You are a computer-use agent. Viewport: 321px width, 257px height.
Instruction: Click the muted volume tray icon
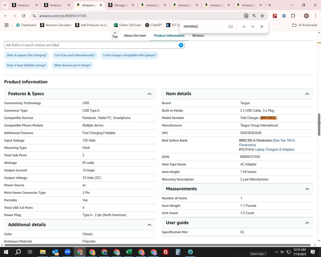[x=282, y=252]
